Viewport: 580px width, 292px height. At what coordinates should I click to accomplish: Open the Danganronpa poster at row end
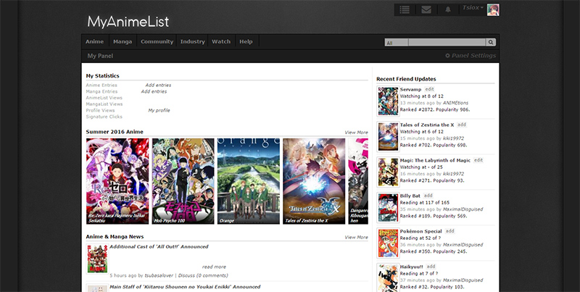[358, 181]
